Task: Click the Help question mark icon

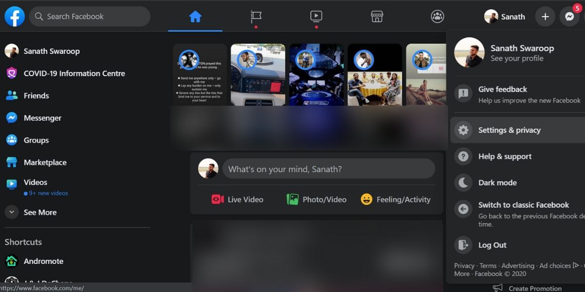Action: pyautogui.click(x=463, y=156)
